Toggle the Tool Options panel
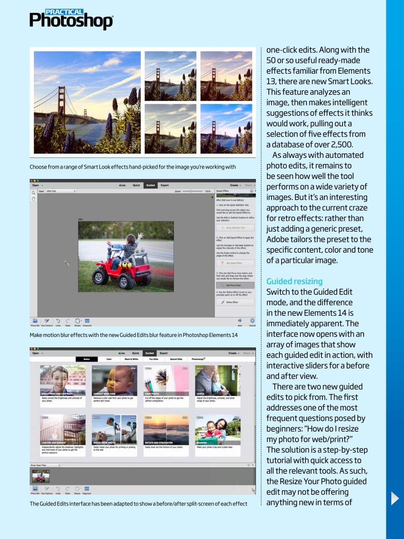This screenshot has height=539, width=404. point(46,321)
